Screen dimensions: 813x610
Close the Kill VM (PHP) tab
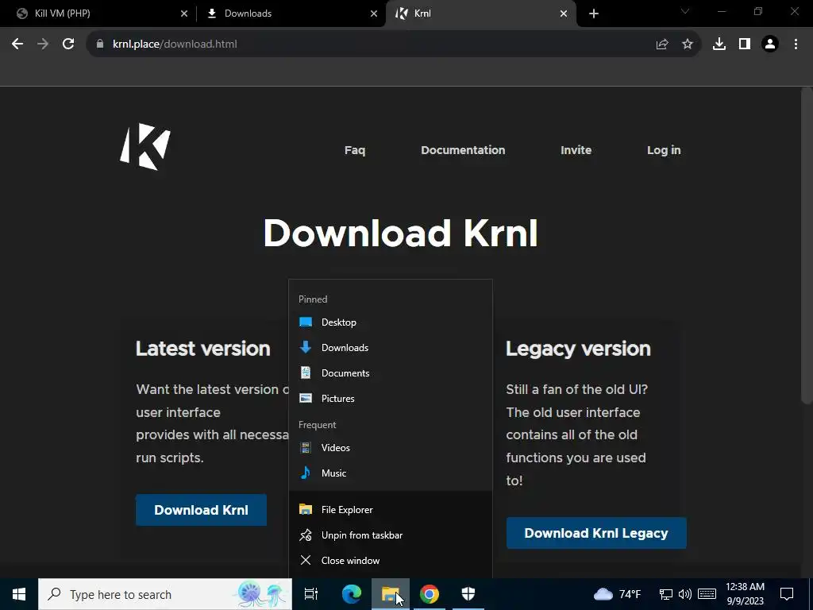pyautogui.click(x=184, y=14)
